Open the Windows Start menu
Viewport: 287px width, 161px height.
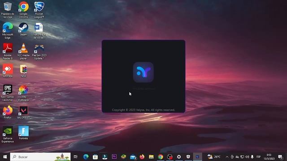(5, 157)
